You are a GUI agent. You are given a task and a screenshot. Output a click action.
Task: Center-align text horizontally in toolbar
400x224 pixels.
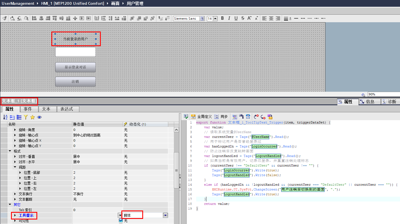click(x=271, y=18)
